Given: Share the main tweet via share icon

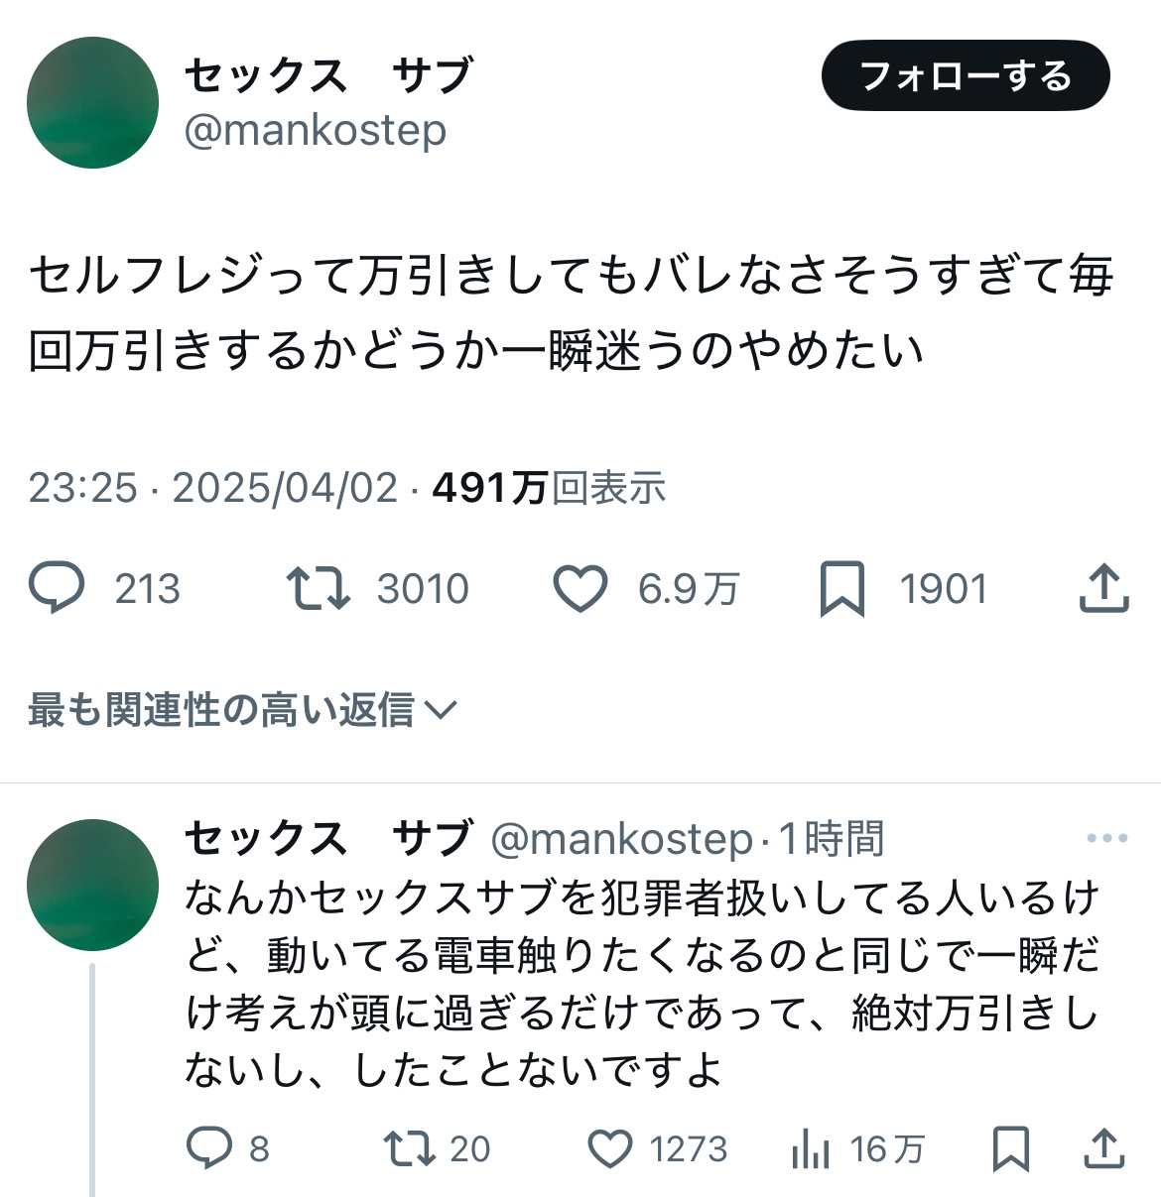Looking at the screenshot, I should pyautogui.click(x=1103, y=588).
